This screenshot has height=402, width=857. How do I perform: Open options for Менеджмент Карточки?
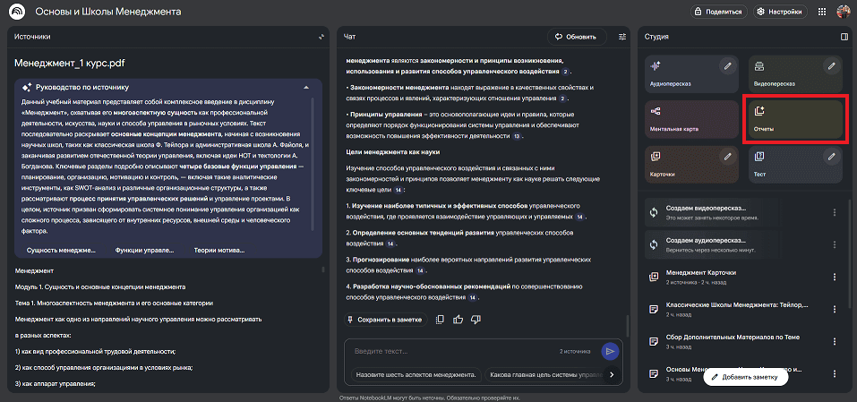(x=834, y=277)
